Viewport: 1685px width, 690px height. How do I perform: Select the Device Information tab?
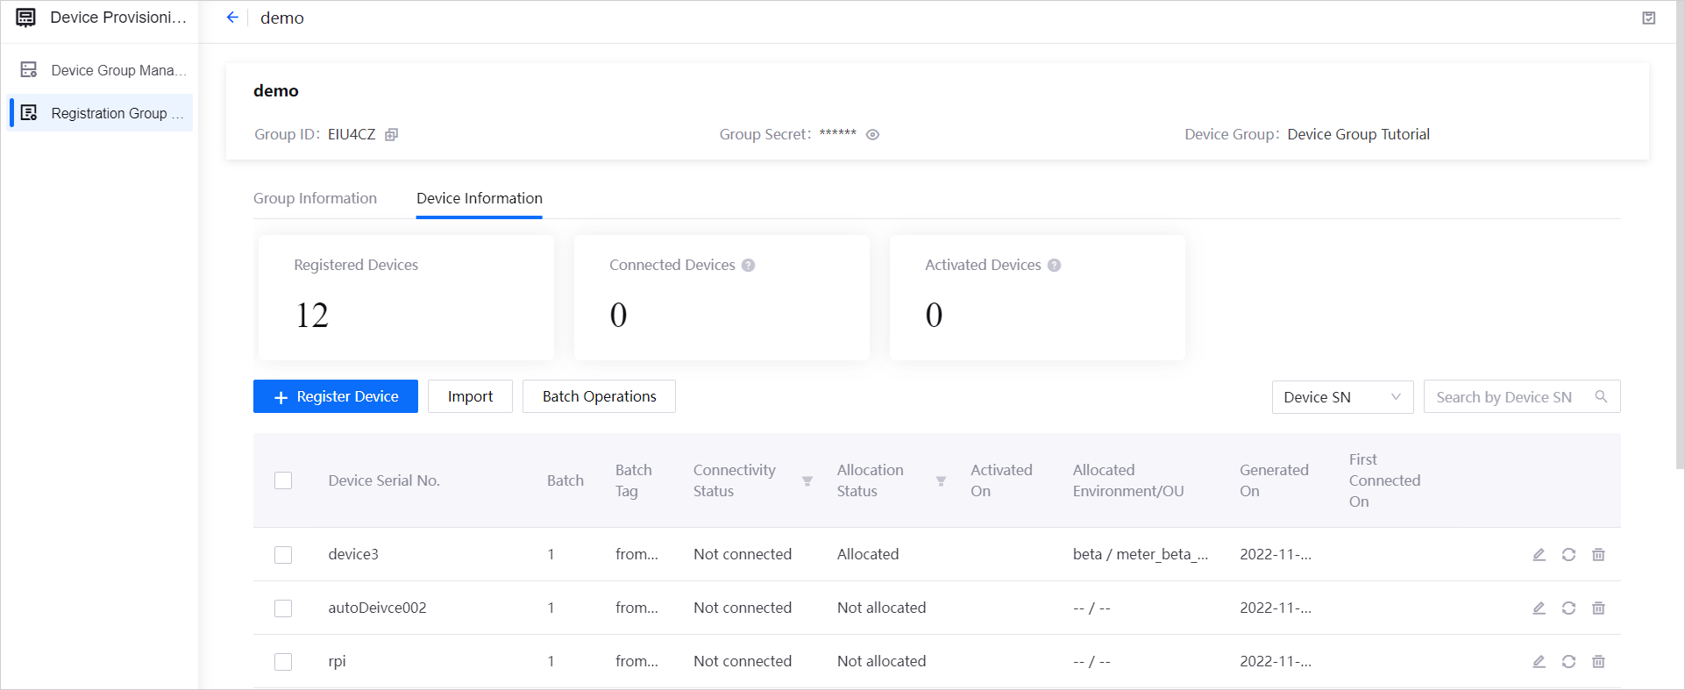(x=480, y=198)
